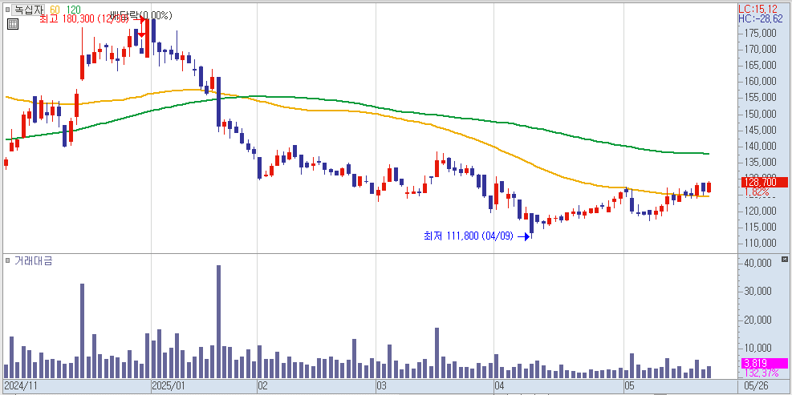The image size is (792, 395).
Task: Click the 2024/11 date axis label
Action: click(x=21, y=386)
